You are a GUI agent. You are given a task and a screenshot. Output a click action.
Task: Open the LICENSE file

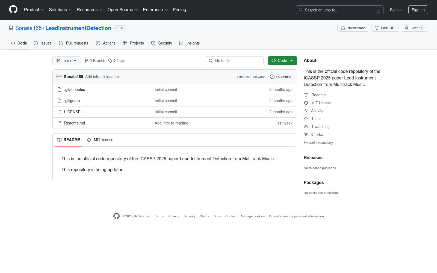(x=72, y=112)
